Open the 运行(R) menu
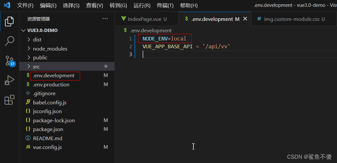 [142, 6]
